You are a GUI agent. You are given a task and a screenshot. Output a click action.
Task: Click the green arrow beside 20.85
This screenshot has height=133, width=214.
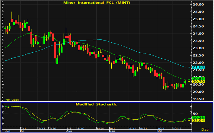[x=189, y=79]
